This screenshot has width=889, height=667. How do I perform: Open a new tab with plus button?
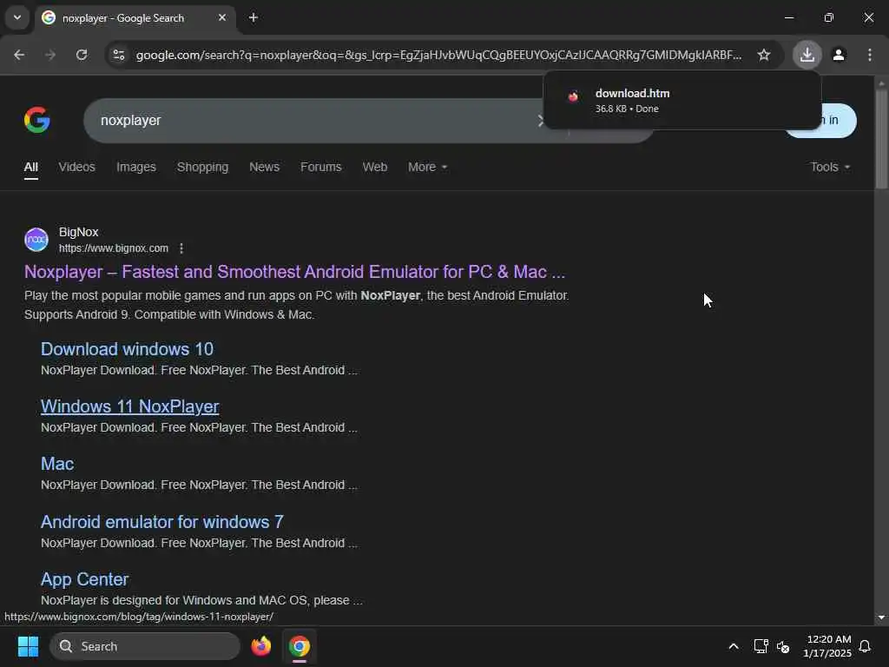(254, 18)
